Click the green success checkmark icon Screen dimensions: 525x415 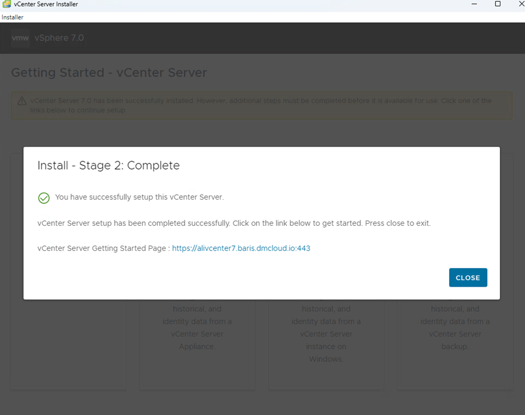[44, 198]
